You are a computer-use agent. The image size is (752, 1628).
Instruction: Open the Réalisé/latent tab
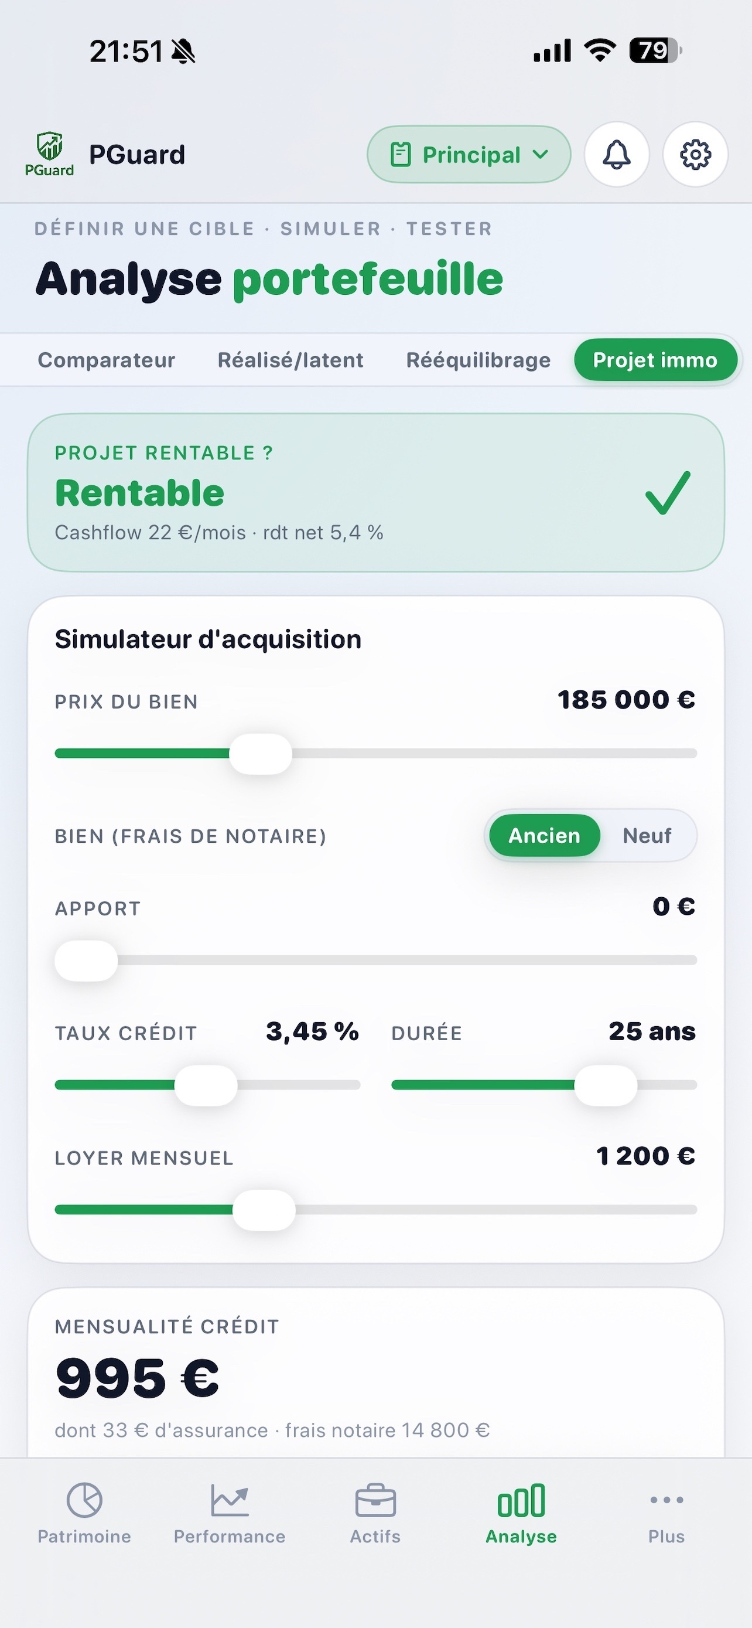[x=290, y=360]
